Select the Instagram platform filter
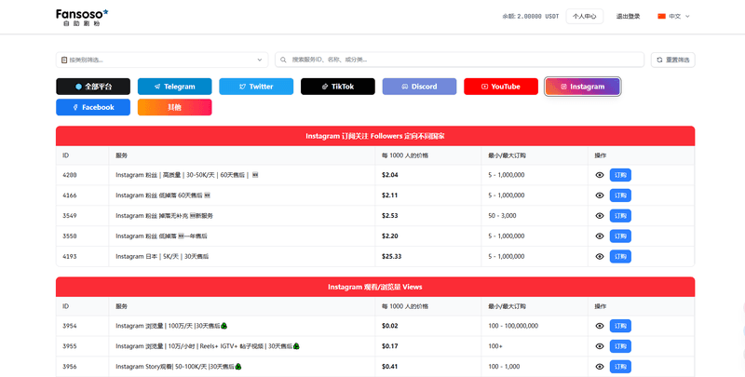Screen dimensions: 745x377 tap(583, 87)
